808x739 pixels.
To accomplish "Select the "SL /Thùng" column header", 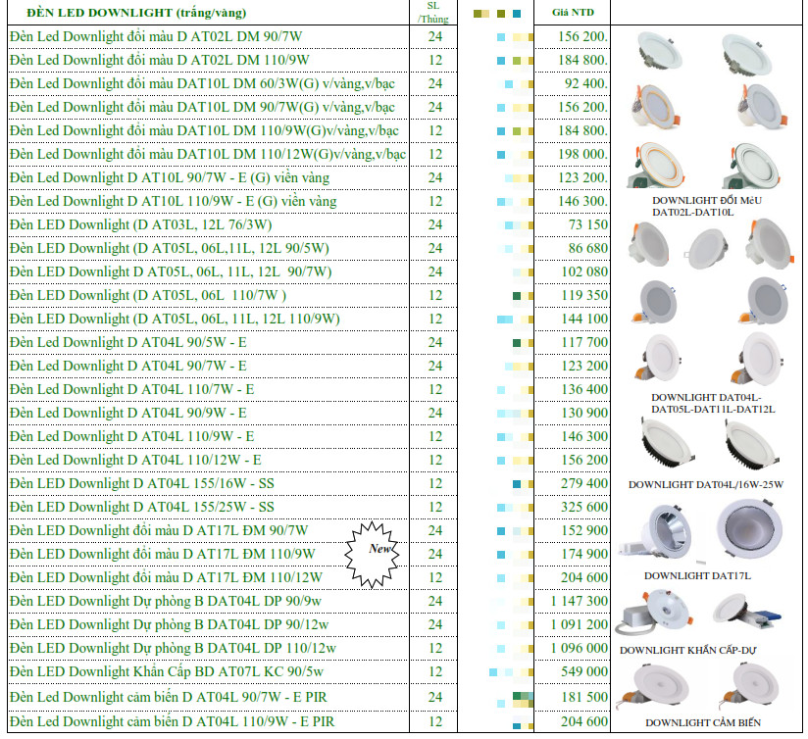I will point(434,12).
